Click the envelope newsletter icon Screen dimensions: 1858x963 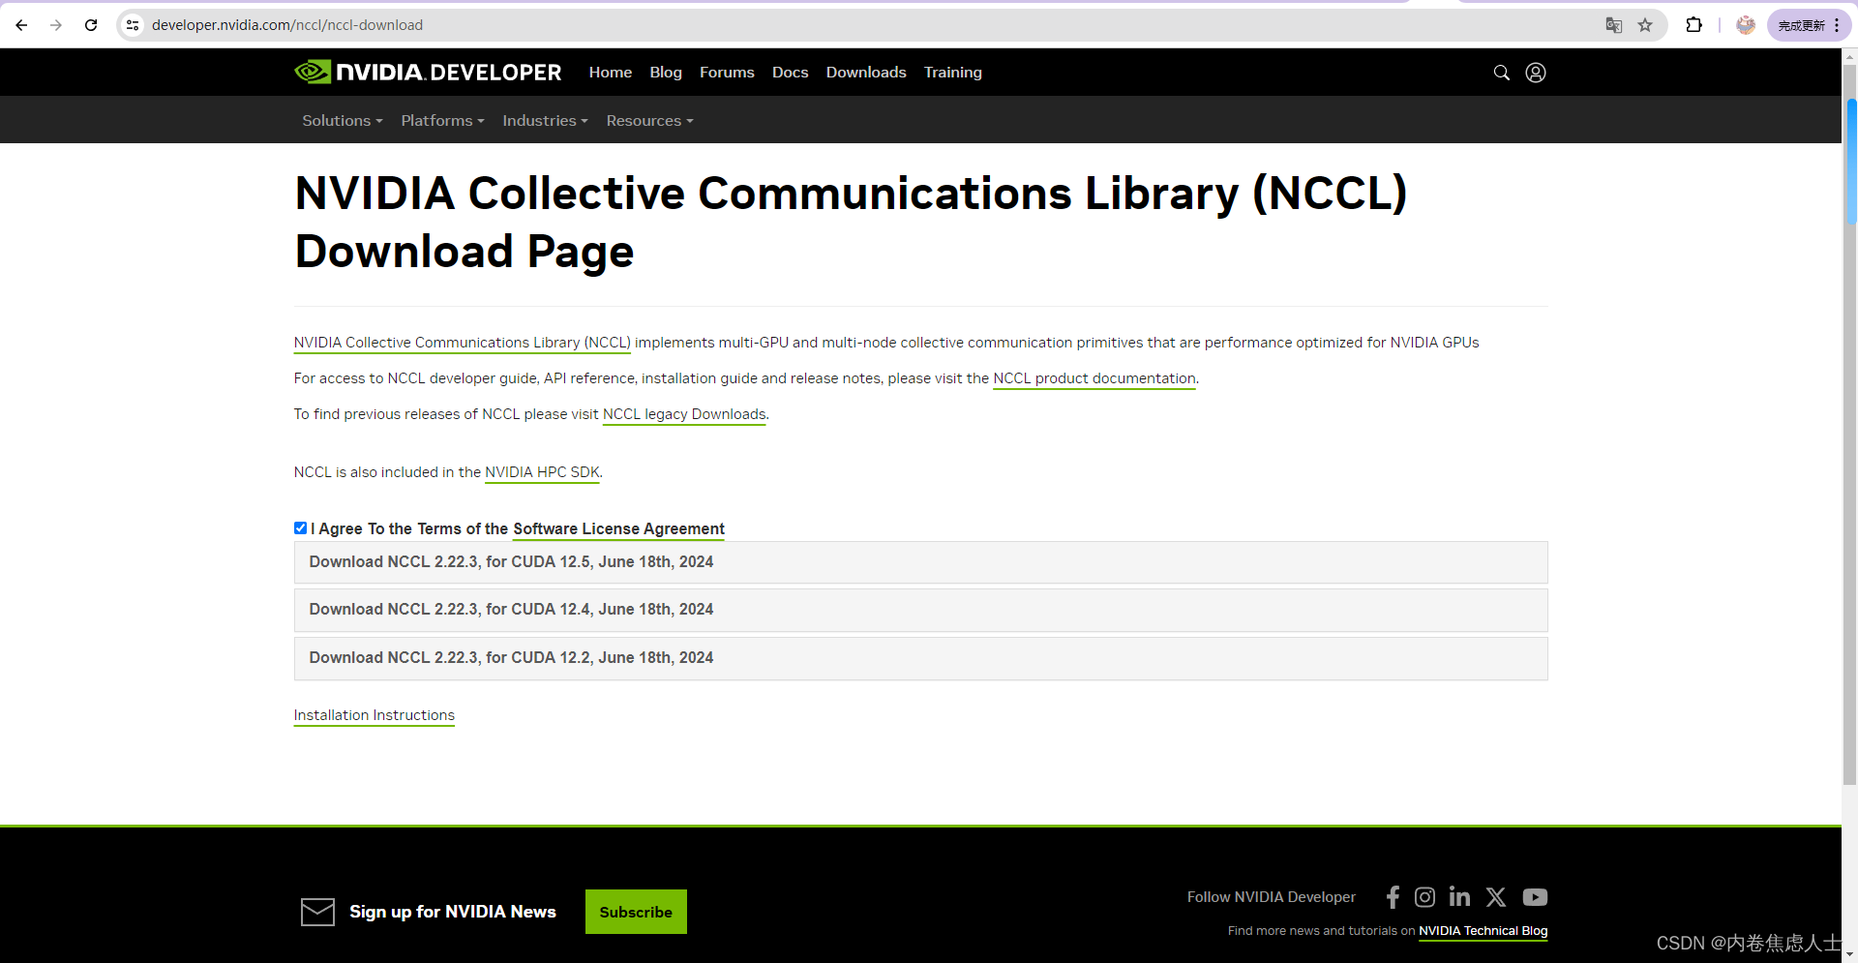(x=317, y=912)
